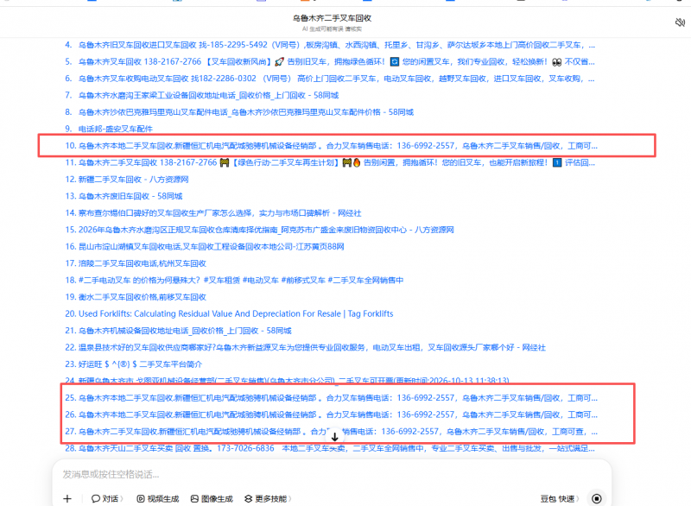The width and height of the screenshot is (691, 506).
Task: Mute the speaker icon at top right
Action: [680, 22]
